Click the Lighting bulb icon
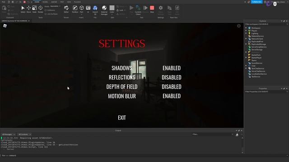The width and height of the screenshot is (289, 162). (249, 33)
